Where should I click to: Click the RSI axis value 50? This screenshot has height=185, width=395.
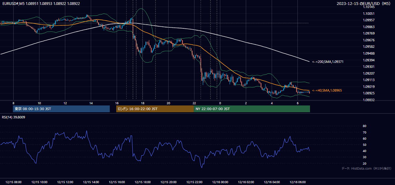click(x=364, y=145)
